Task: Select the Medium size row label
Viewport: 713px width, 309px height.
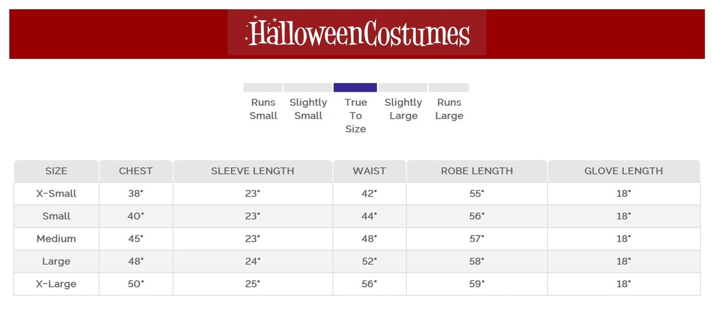Action: click(x=56, y=239)
